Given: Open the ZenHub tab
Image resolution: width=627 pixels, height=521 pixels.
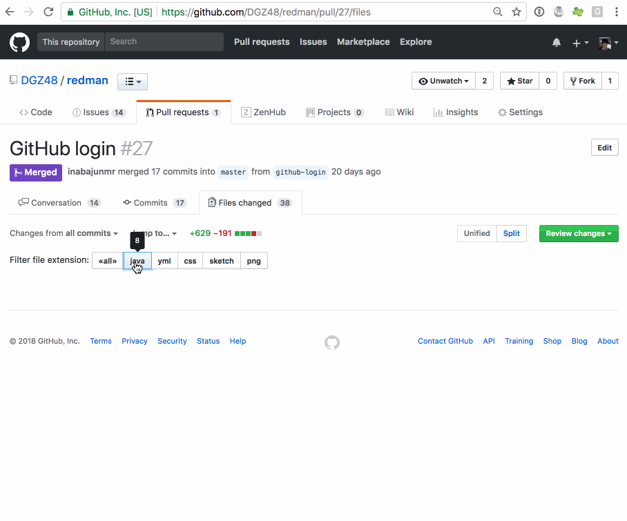Looking at the screenshot, I should tap(263, 112).
